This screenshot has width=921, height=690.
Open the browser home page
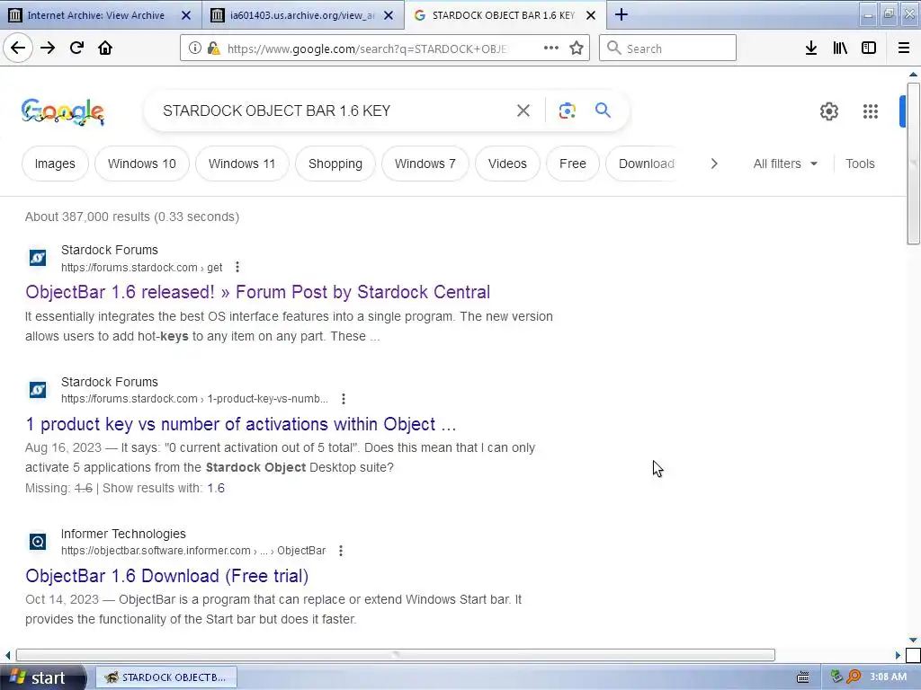pyautogui.click(x=105, y=49)
